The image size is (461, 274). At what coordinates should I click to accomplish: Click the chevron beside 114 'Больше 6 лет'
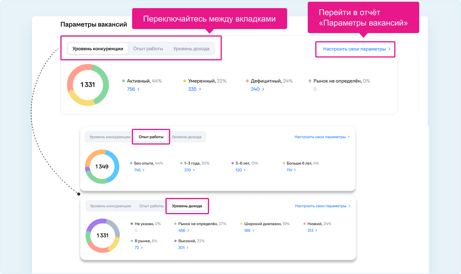[x=295, y=170]
